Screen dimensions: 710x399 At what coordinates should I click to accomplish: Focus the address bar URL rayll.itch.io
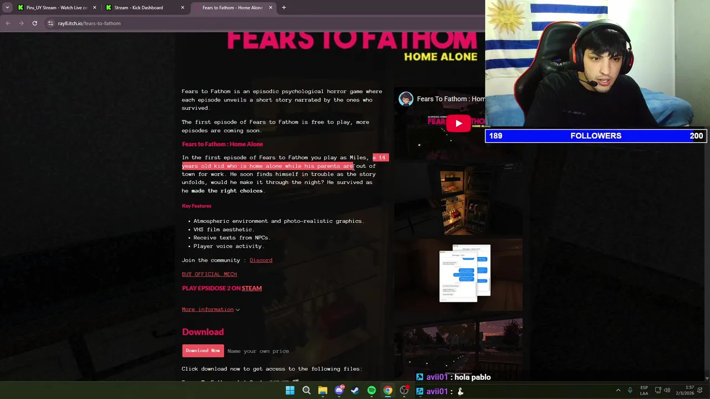[x=89, y=23]
